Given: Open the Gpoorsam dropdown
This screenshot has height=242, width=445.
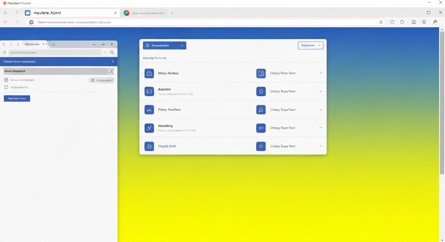Looking at the screenshot, I should coord(310,45).
